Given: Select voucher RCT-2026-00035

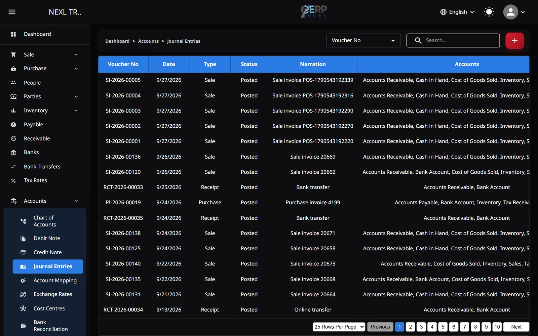Looking at the screenshot, I should click(x=123, y=218).
